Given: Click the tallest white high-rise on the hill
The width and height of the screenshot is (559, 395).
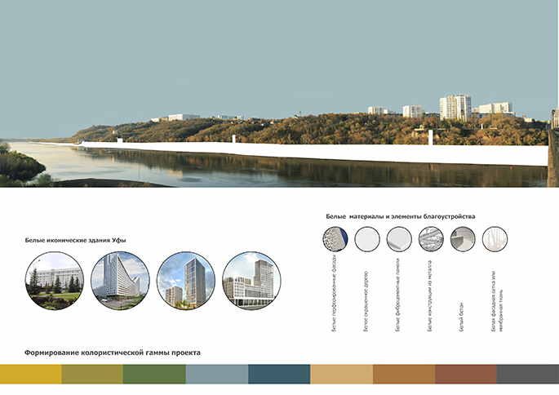Looking at the screenshot, I should coord(455,107).
